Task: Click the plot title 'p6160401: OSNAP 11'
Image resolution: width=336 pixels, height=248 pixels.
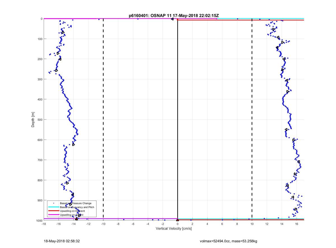Action: coord(150,16)
